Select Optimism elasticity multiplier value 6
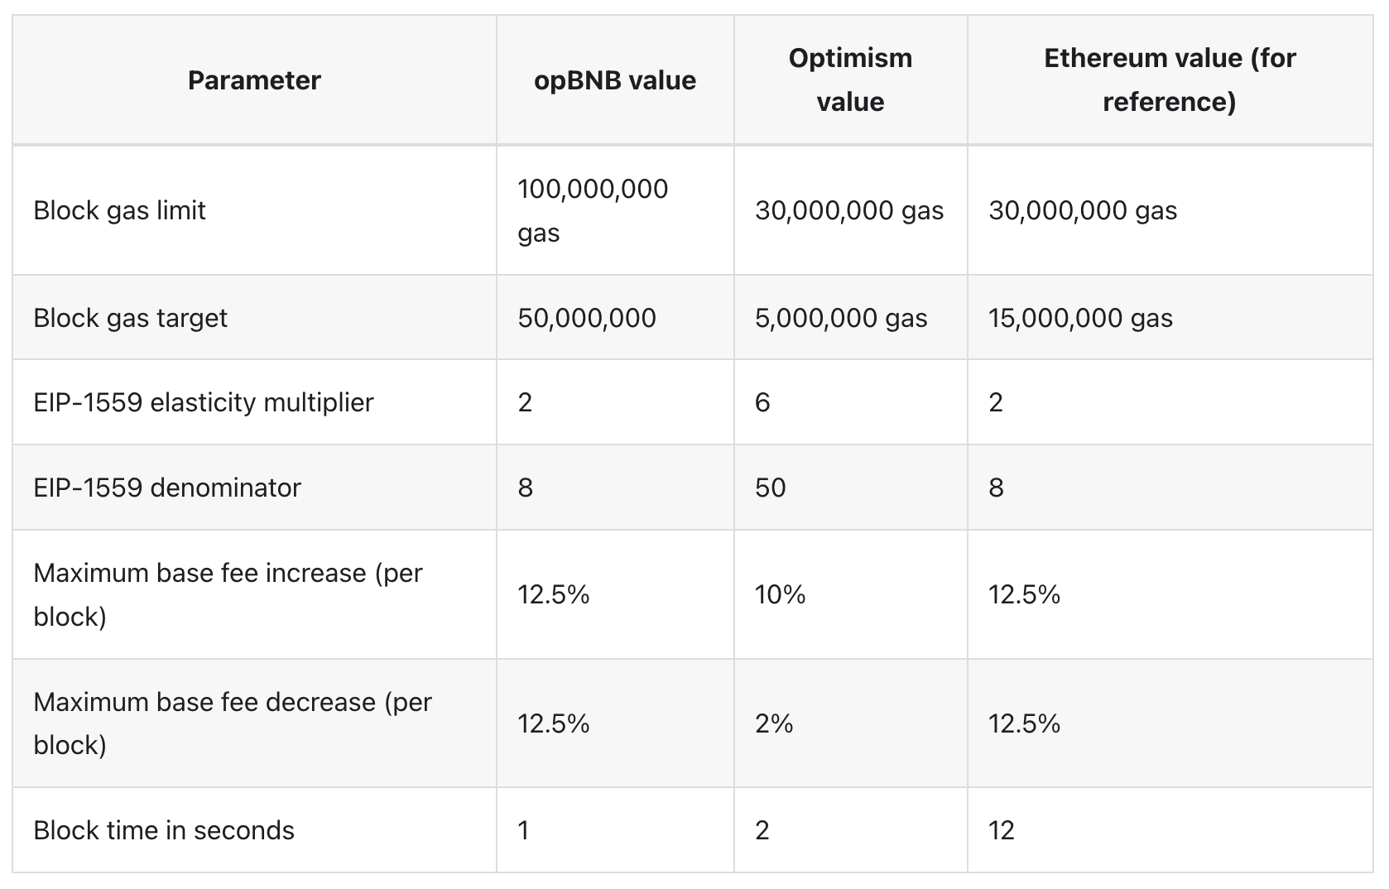1389x889 pixels. coord(762,402)
